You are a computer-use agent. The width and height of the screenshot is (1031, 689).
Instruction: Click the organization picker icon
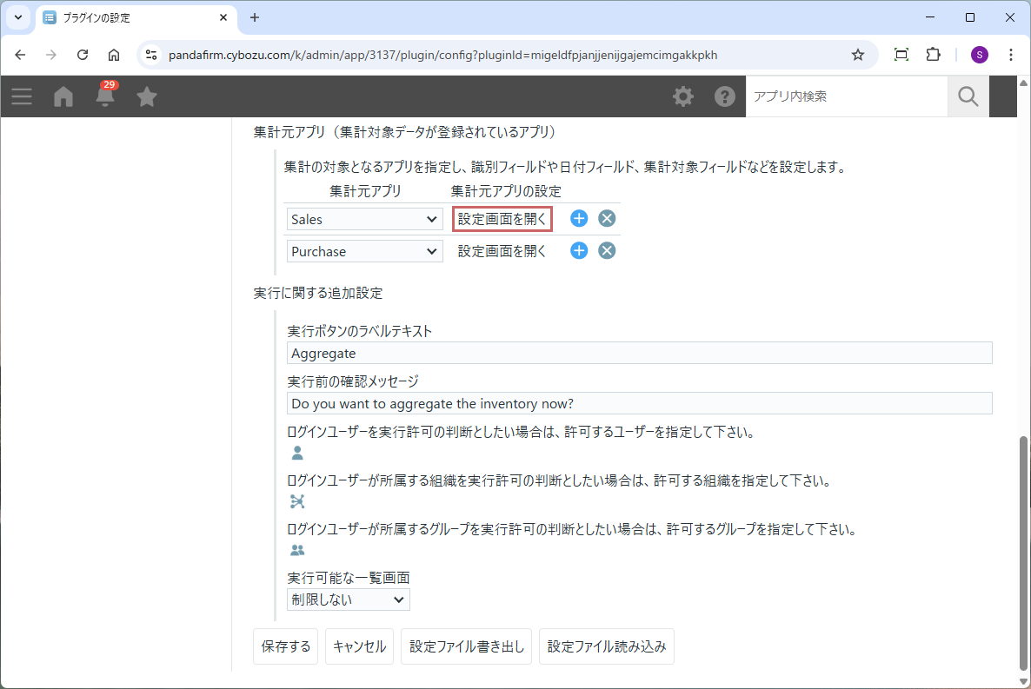point(297,501)
